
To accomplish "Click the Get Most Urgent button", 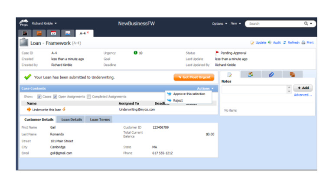I will pos(194,77).
